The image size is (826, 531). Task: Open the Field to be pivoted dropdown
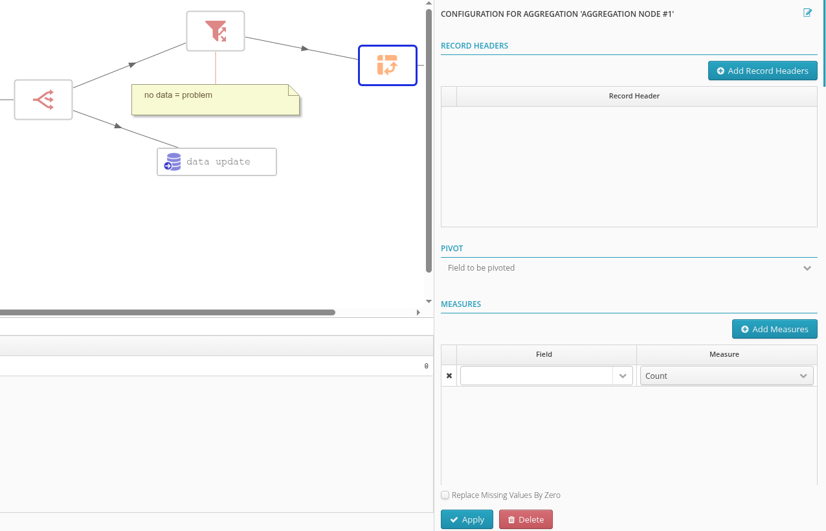[x=629, y=268]
